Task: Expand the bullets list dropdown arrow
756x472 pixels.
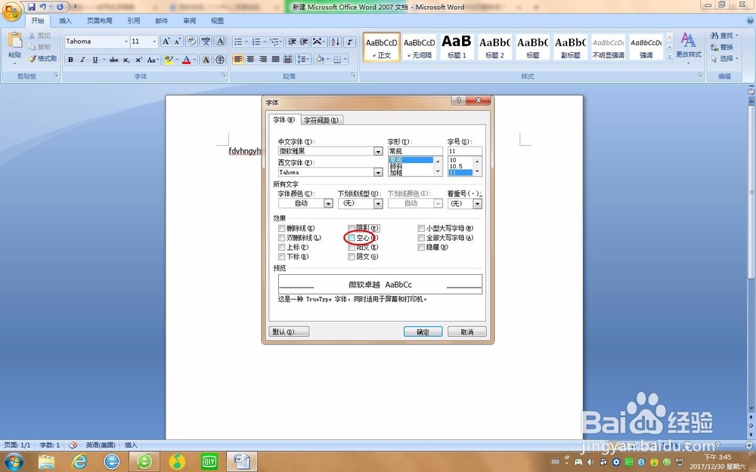Action: coord(246,42)
